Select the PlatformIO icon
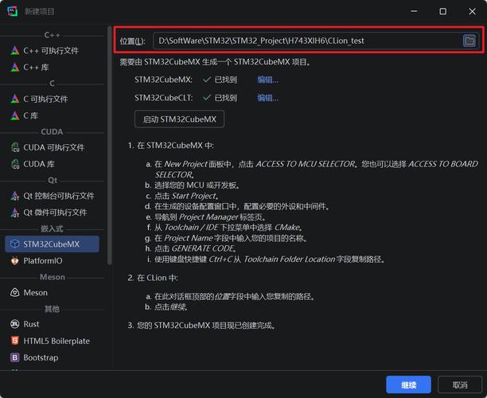The width and height of the screenshot is (487, 398). coord(14,260)
